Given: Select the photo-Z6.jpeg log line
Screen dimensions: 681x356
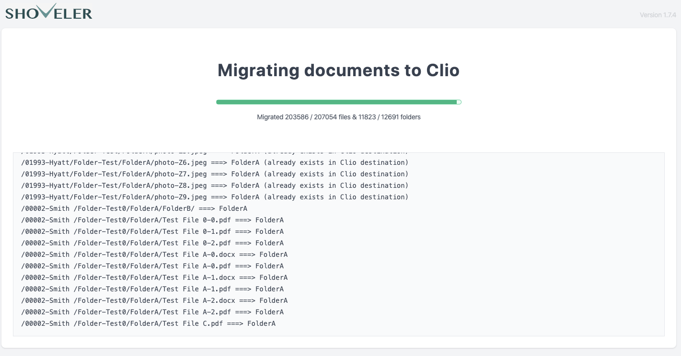Looking at the screenshot, I should 215,162.
